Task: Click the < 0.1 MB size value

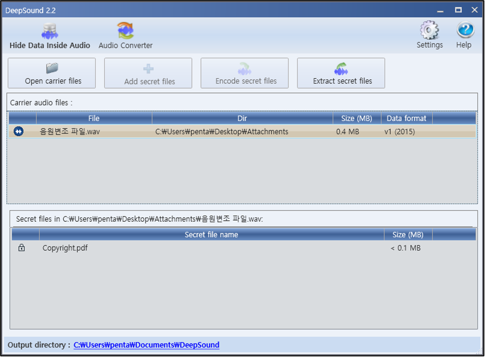Action: tap(405, 248)
